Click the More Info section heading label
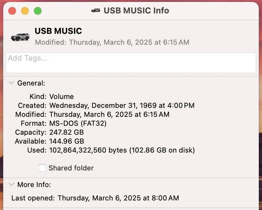 click(34, 185)
